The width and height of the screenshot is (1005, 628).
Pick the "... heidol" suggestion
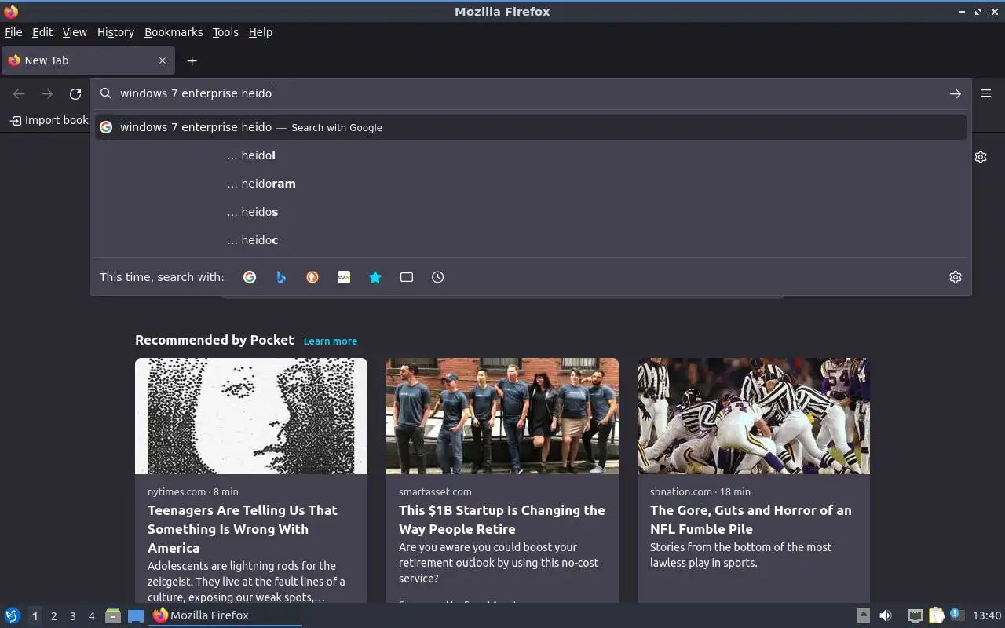point(531,155)
